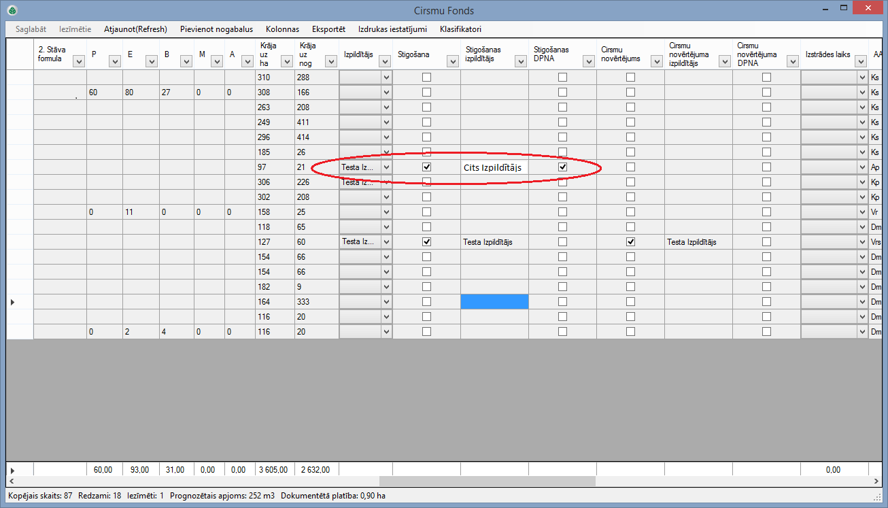Click filter button of 2. Stāva formula column
The height and width of the screenshot is (508, 888).
click(78, 61)
